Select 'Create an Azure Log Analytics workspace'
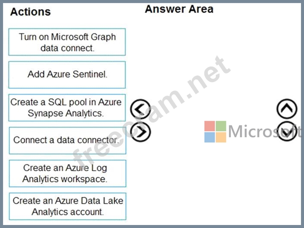Screen dimensions: 304x228 click(68, 173)
